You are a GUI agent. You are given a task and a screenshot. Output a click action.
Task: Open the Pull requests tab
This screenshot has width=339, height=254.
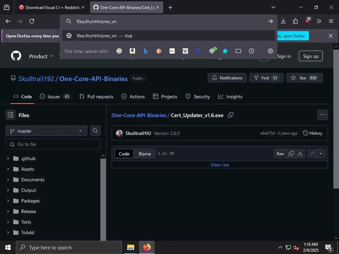[96, 97]
